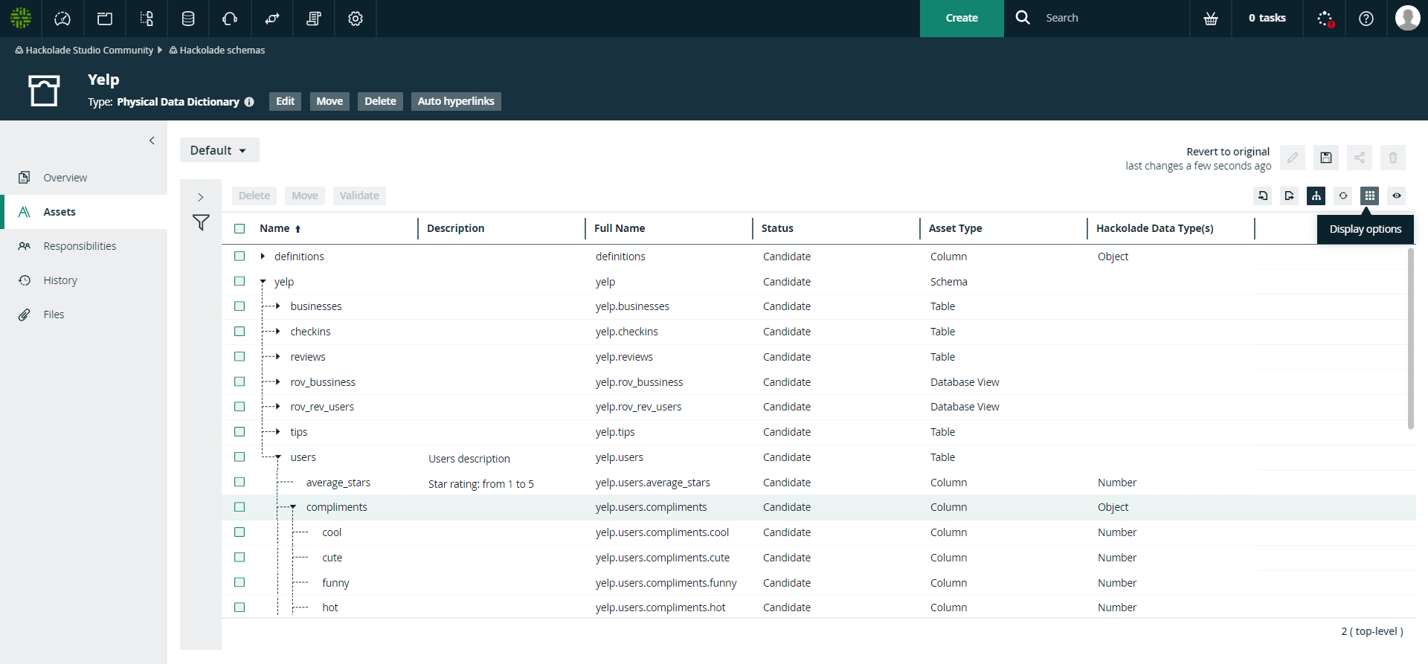Open the Display options grid icon

coord(1370,196)
